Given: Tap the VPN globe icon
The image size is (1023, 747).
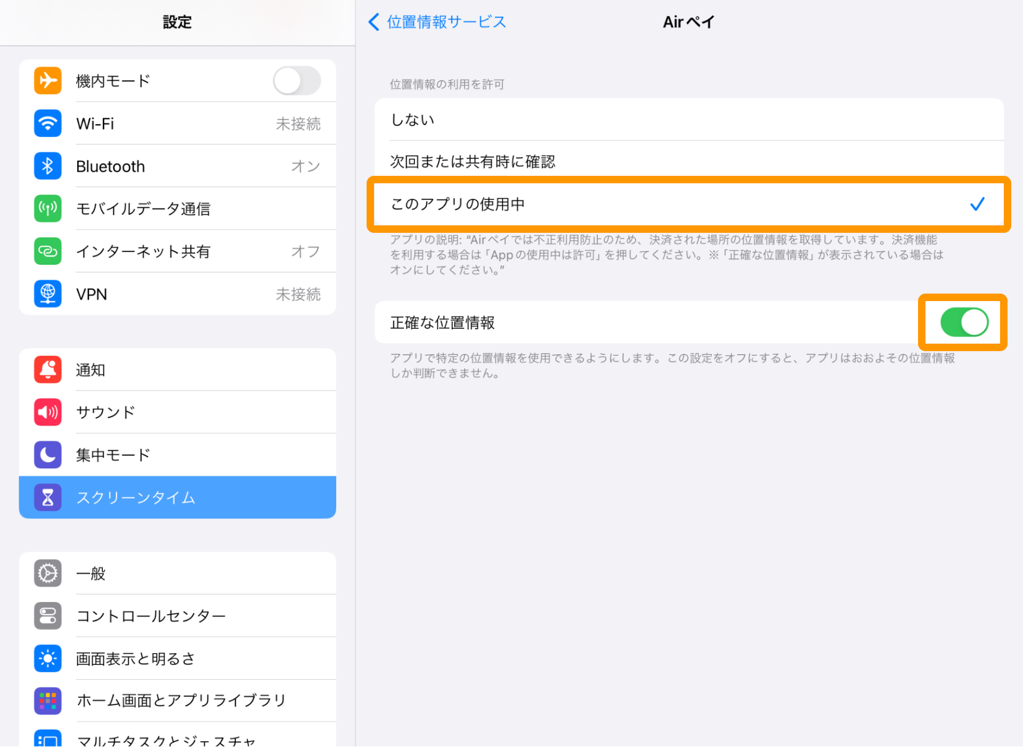Looking at the screenshot, I should click(x=47, y=294).
